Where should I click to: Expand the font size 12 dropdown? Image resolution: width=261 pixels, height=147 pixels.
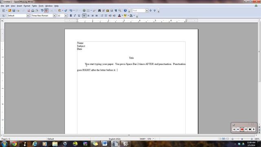click(x=66, y=16)
